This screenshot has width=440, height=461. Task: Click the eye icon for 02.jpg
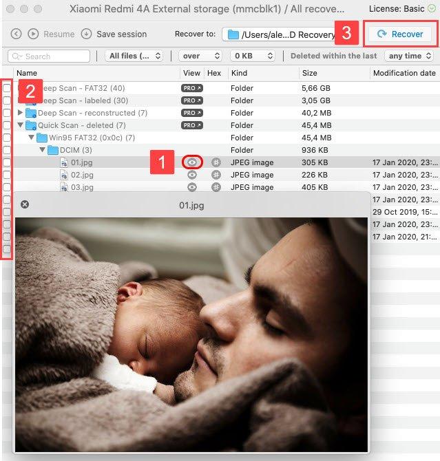(x=192, y=175)
